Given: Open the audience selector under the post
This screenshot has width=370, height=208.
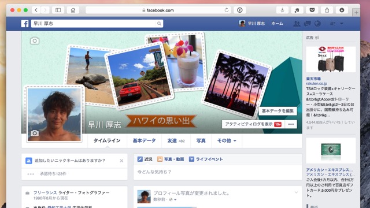Looking at the screenshot, I should [173, 199].
